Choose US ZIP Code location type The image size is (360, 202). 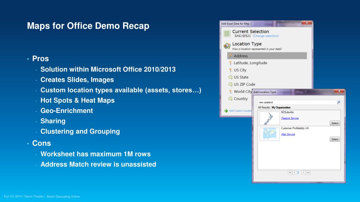pyautogui.click(x=245, y=84)
